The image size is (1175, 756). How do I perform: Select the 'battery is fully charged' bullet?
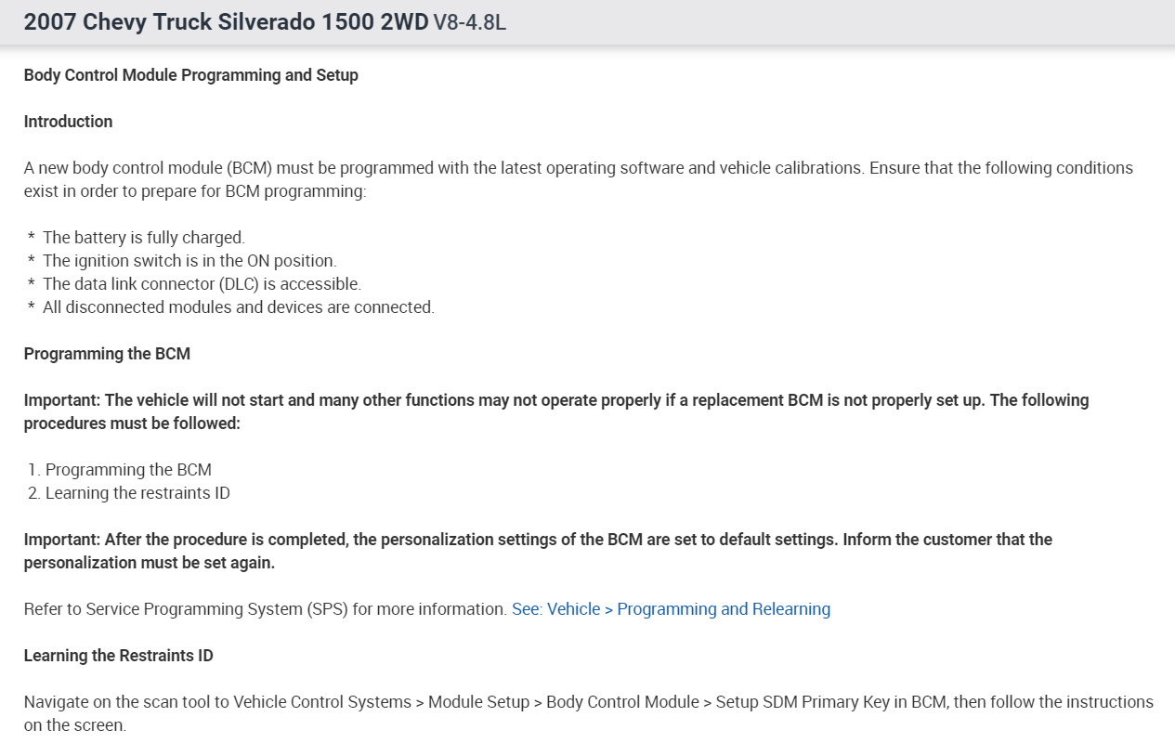click(144, 238)
